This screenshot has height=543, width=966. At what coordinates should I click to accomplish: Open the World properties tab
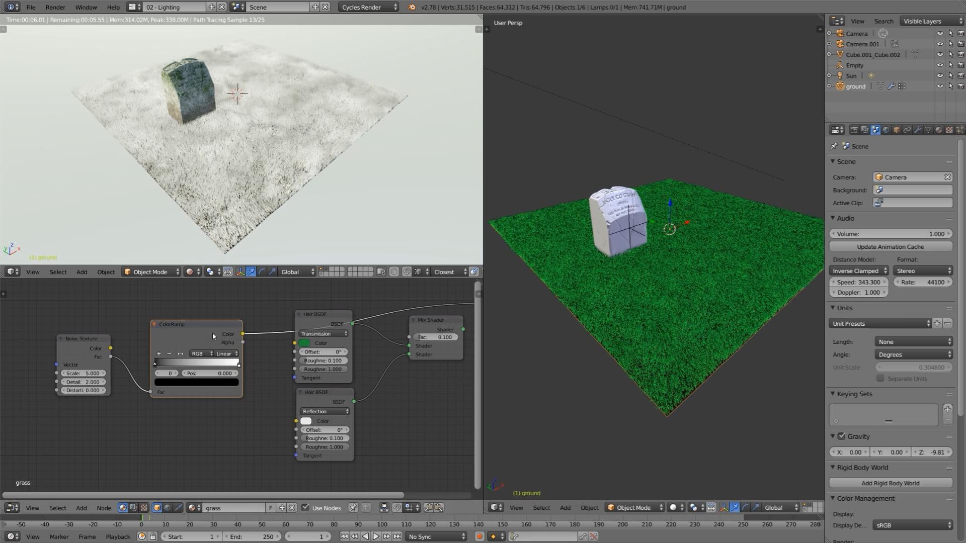(886, 130)
